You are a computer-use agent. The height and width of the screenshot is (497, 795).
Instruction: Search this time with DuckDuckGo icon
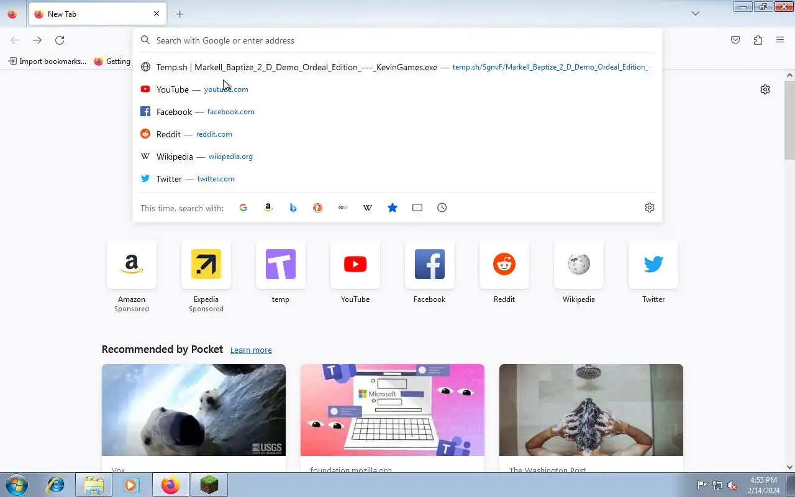click(x=318, y=207)
